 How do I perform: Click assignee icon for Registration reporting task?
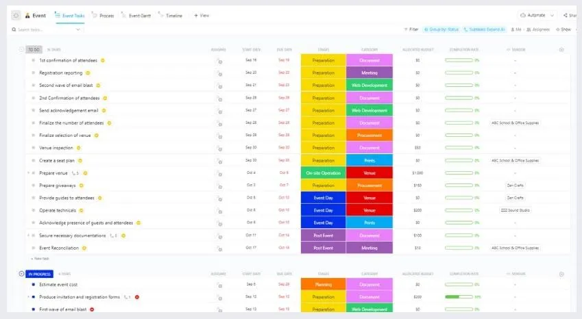[x=219, y=73]
